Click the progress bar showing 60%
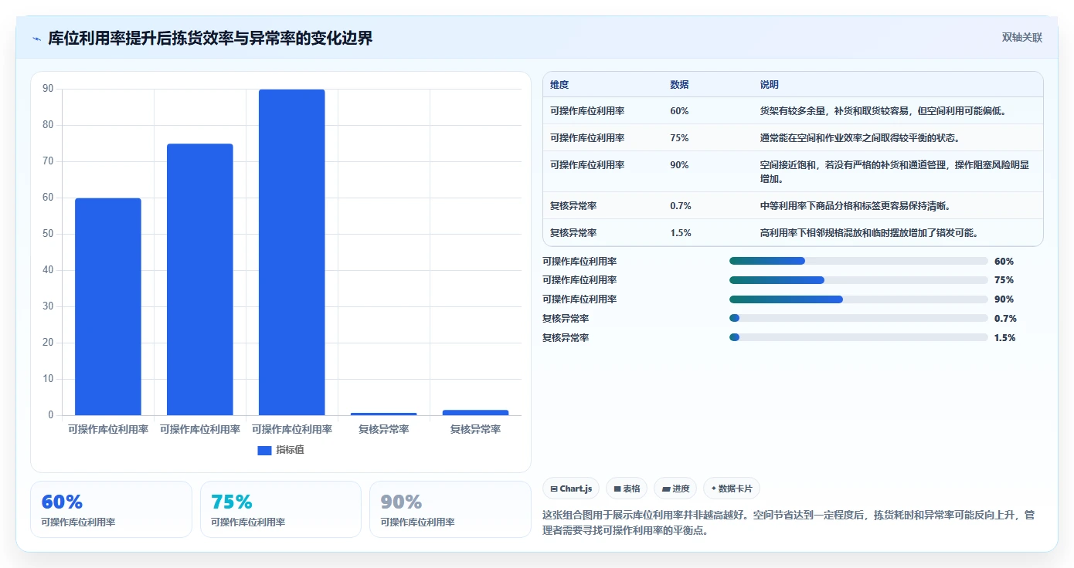Viewport: 1074px width, 568px height. coord(858,261)
